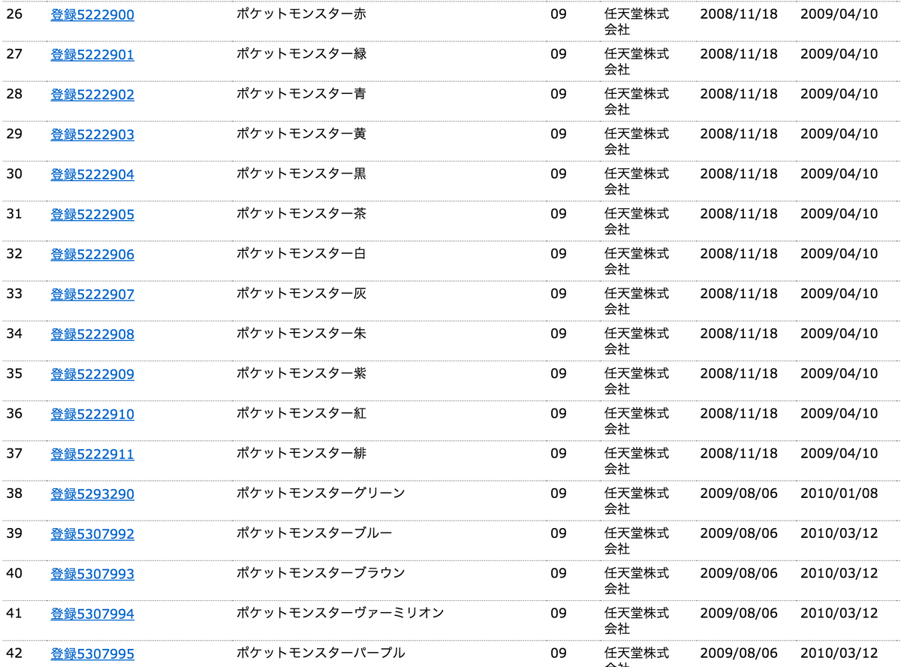Image resolution: width=901 pixels, height=667 pixels.
Task: Click filing date 2009/08/06 in row 41
Action: [x=739, y=613]
